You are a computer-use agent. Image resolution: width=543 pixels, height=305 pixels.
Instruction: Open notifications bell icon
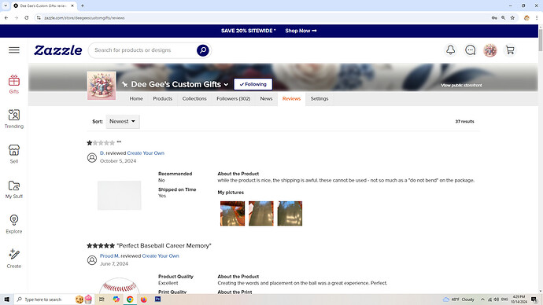pyautogui.click(x=451, y=50)
